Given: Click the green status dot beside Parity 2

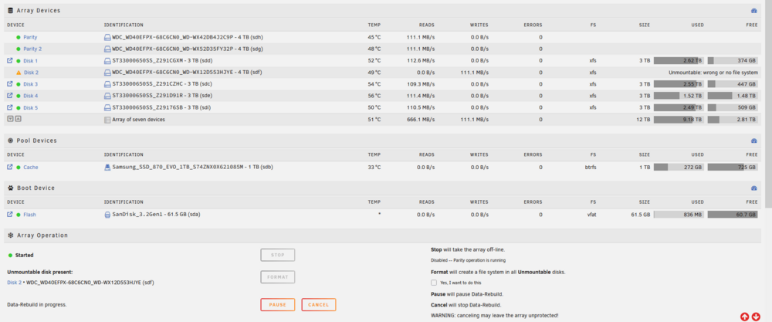Looking at the screenshot, I should point(19,49).
